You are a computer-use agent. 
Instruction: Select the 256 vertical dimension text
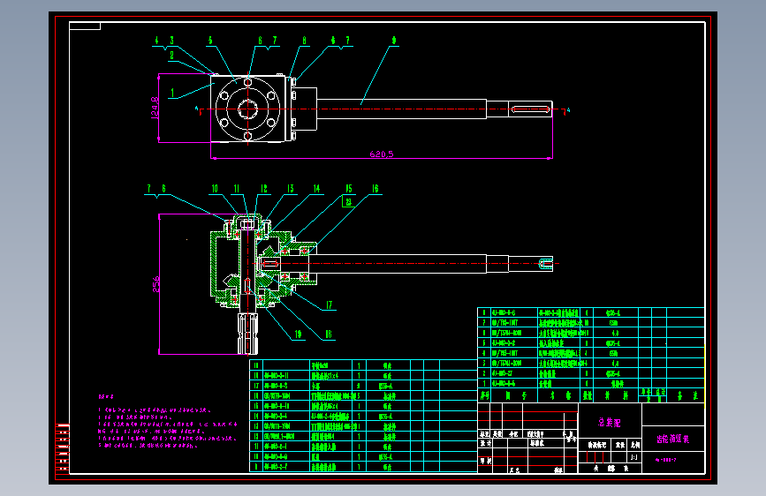pyautogui.click(x=155, y=284)
